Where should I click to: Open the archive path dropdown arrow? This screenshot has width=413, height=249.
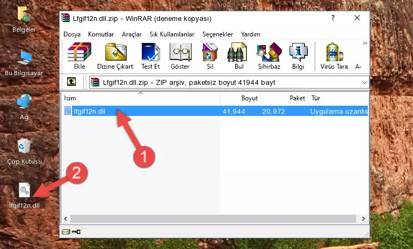(365, 83)
